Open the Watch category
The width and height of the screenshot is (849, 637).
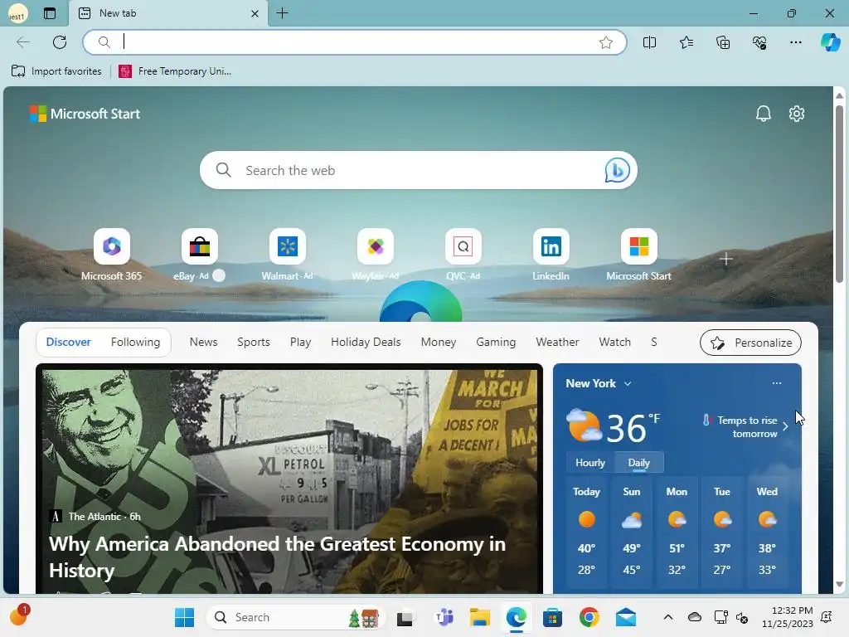(x=614, y=343)
